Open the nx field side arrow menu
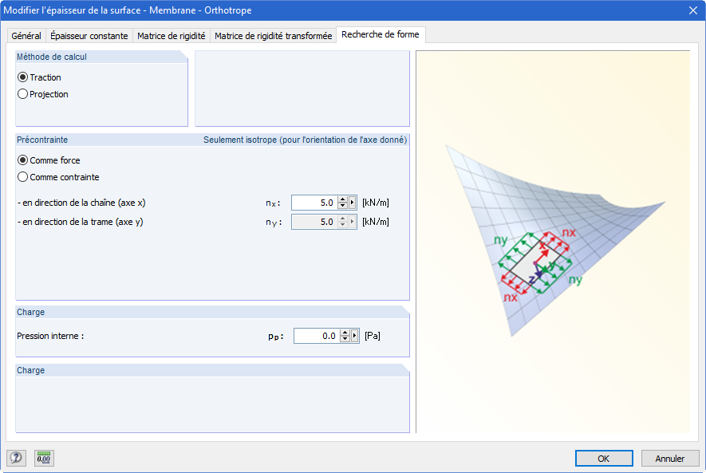The height and width of the screenshot is (473, 706). (x=352, y=203)
